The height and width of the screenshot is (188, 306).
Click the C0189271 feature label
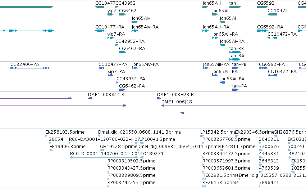[152, 154]
